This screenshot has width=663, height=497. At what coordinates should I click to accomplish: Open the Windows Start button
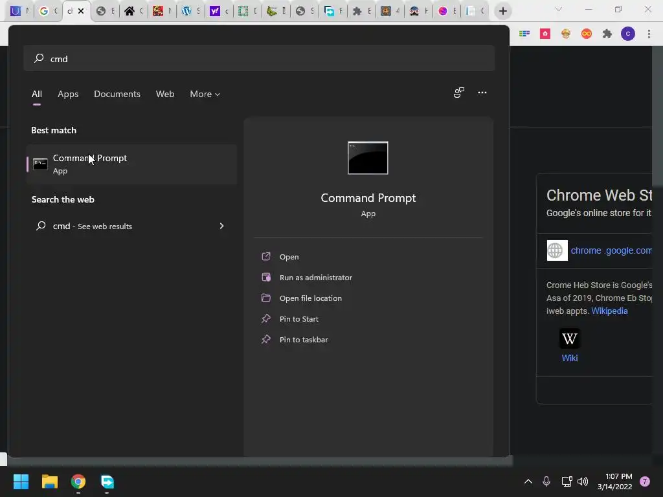coord(21,481)
